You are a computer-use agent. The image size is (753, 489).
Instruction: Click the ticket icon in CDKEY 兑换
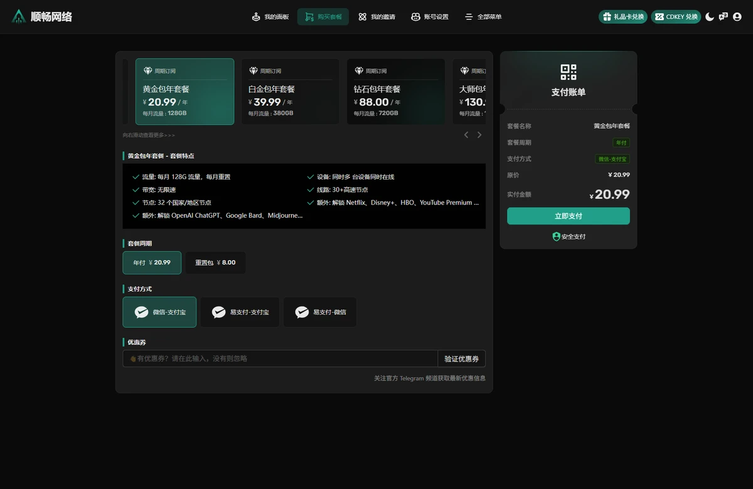click(659, 17)
